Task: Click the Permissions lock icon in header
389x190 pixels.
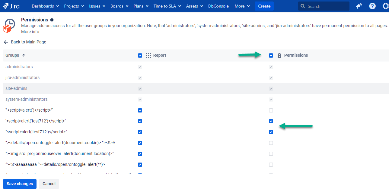Action: 279,55
